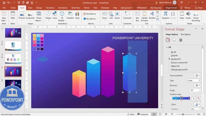Click Get Add-ins button

coord(89,14)
